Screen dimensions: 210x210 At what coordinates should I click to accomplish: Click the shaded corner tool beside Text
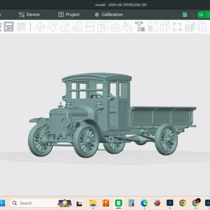pos(152,27)
